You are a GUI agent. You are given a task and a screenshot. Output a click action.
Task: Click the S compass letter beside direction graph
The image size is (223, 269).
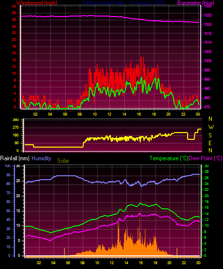pos(210,135)
